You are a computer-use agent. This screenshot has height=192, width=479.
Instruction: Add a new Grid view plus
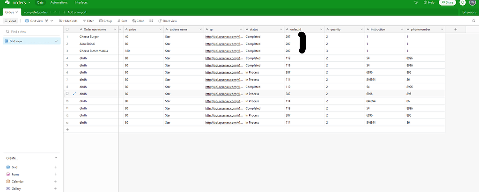55,167
